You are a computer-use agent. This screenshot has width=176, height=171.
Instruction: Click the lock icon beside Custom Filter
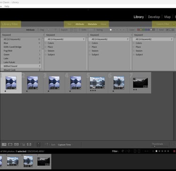click(x=174, y=24)
